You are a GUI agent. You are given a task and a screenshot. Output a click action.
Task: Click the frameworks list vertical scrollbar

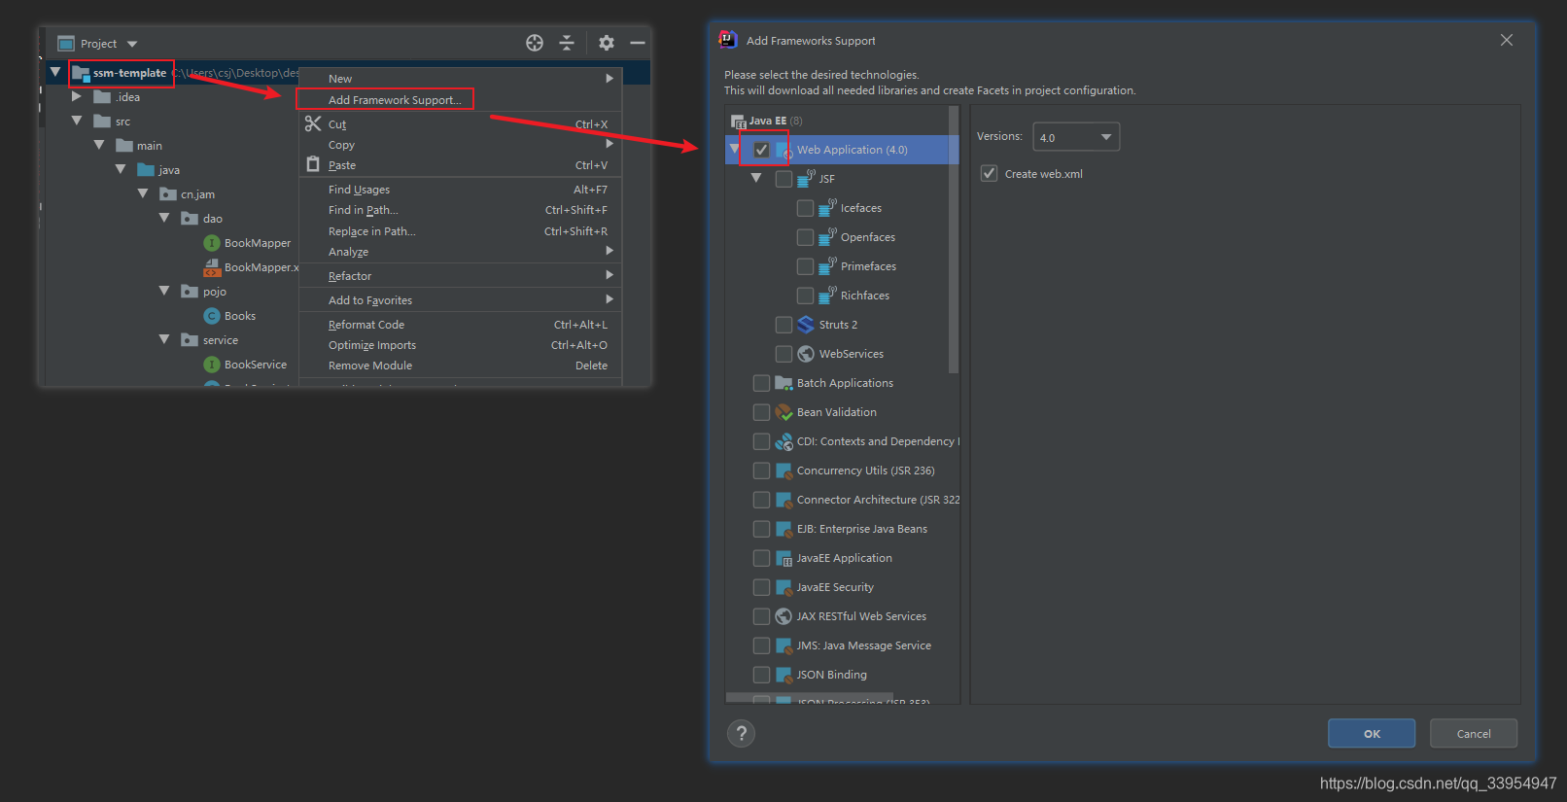[x=954, y=239]
